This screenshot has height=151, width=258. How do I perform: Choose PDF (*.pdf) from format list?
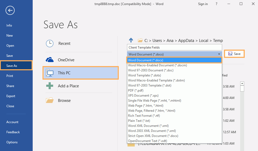pos(136,90)
